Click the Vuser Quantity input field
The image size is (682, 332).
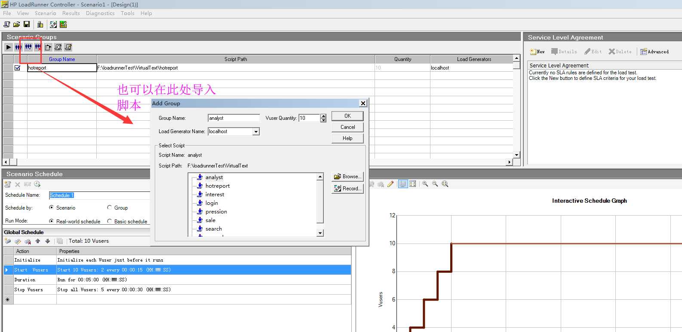click(309, 118)
